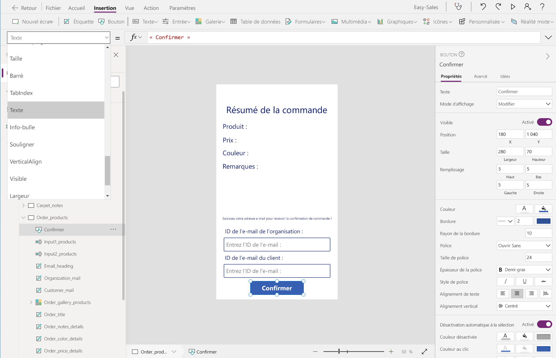Click the Undo arrow icon

pos(483,7)
